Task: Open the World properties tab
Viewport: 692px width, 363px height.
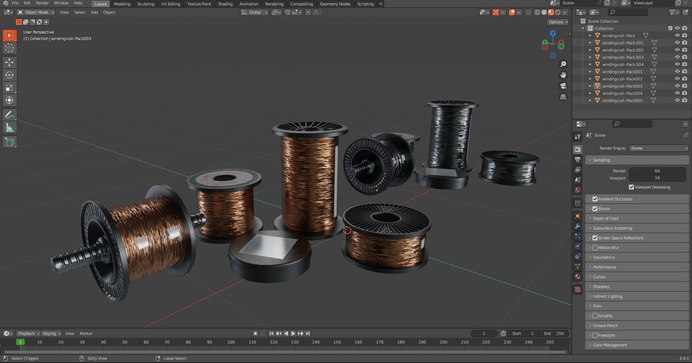Action: [x=578, y=190]
